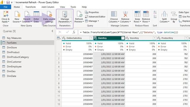Click cell 19560484 in OnlineSalesKey
The height and width of the screenshot is (107, 190).
click(x=77, y=54)
